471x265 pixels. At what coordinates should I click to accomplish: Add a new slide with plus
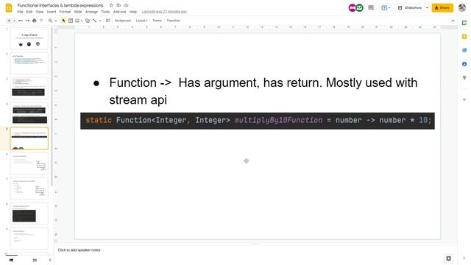[9, 21]
